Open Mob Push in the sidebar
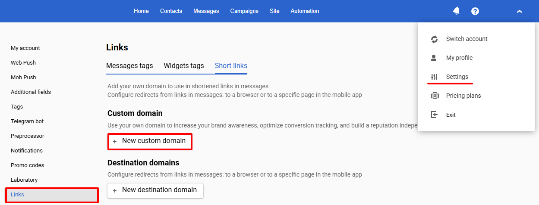 (x=23, y=78)
